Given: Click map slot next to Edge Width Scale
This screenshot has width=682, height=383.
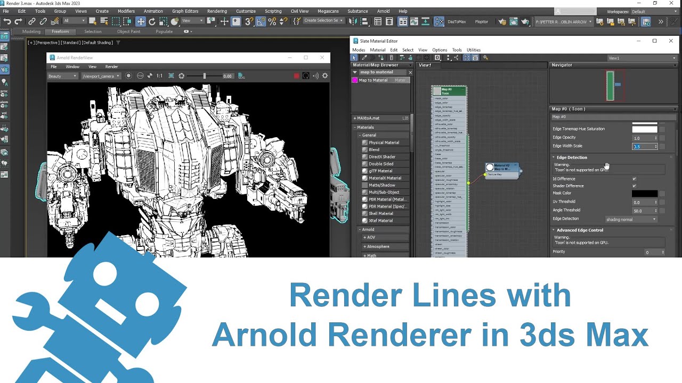Looking at the screenshot, I should pos(662,146).
